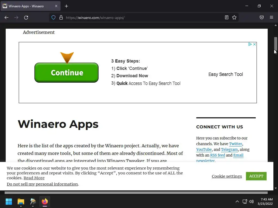Click the Winaero Apps page heading
The height and width of the screenshot is (208, 278).
[58, 124]
